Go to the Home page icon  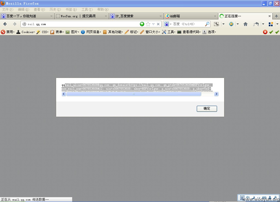pos(246,24)
